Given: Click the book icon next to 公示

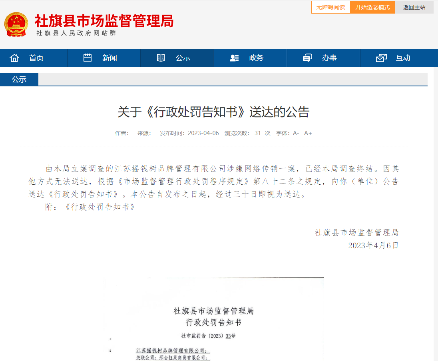Looking at the screenshot, I should [161, 58].
